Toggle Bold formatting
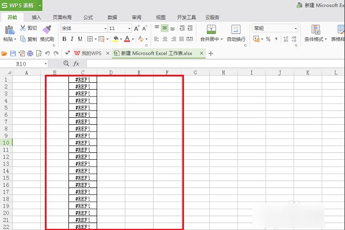This screenshot has width=345, height=230. 64,39
